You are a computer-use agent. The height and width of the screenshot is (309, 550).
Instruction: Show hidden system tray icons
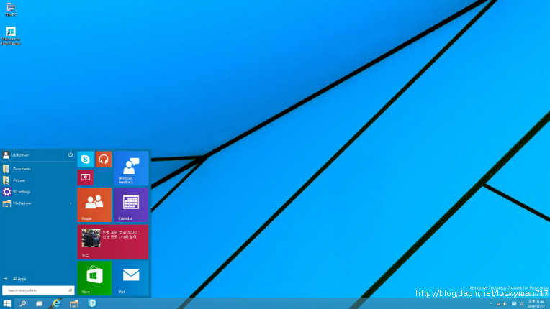tap(490, 304)
